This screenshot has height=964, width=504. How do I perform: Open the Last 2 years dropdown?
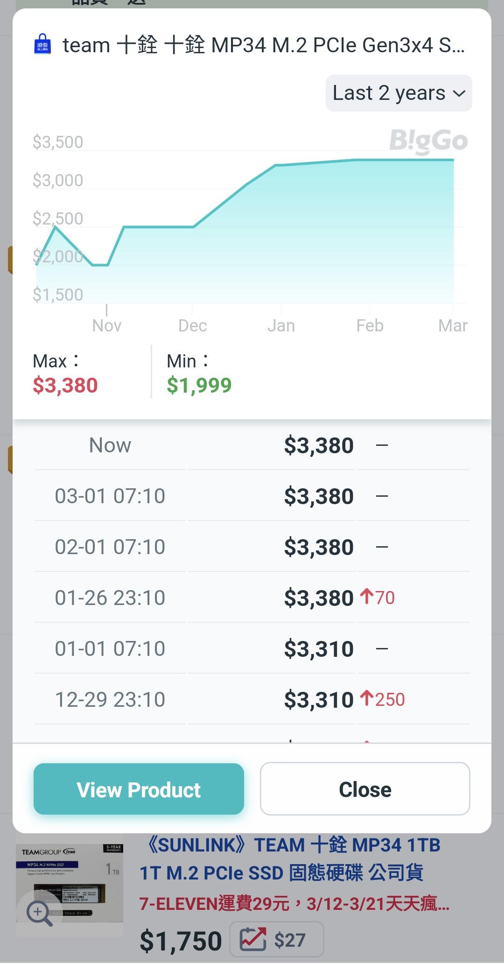(x=399, y=93)
